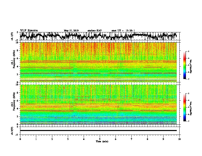Click the "-7" label on ch.2 color bar
Image resolution: width=202 pixels, height=156 pixels.
[188, 121]
